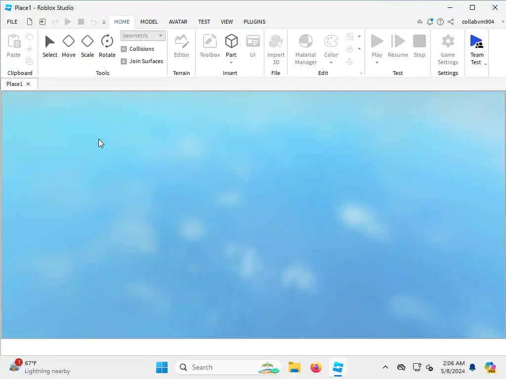Switch to the PLUGINS tab

point(254,22)
